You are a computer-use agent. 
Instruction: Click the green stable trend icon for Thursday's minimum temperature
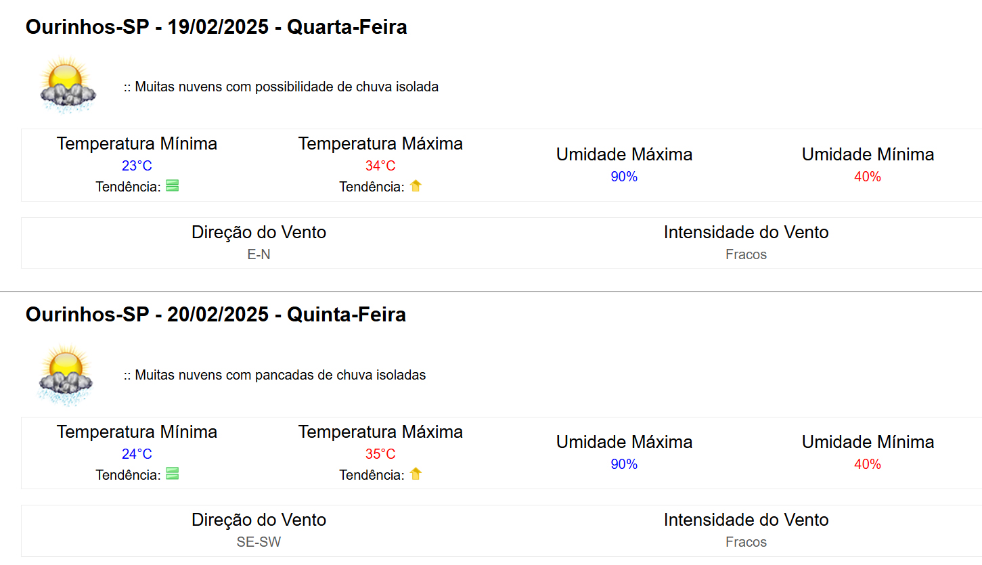(172, 474)
